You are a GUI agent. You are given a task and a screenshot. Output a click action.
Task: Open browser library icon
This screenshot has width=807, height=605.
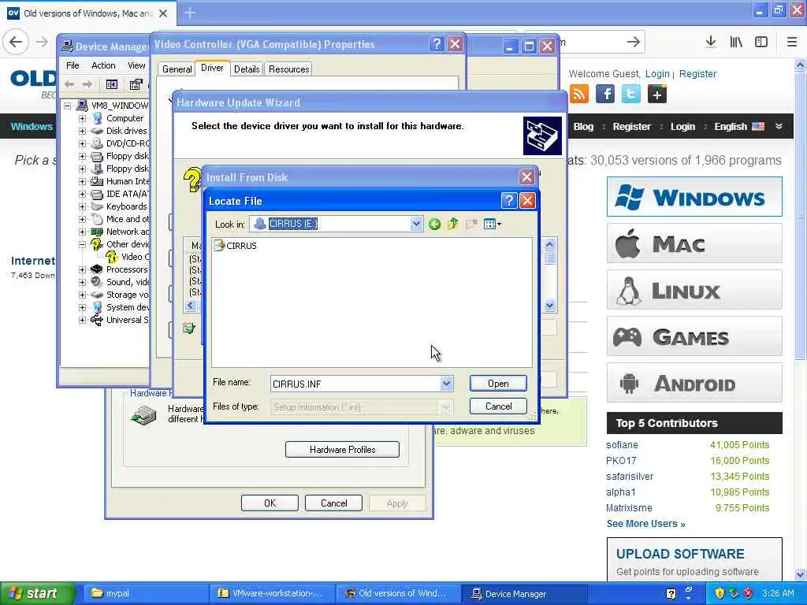click(x=736, y=42)
